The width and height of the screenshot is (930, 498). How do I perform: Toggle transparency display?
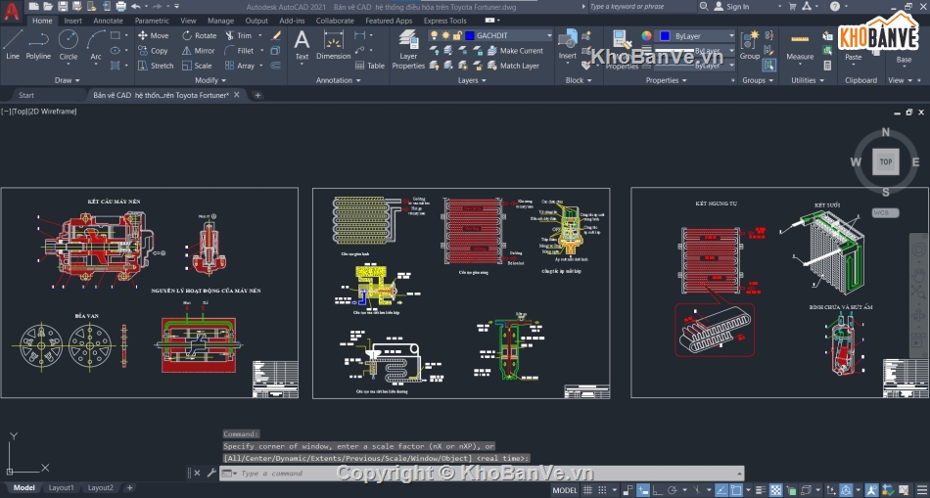click(x=775, y=490)
